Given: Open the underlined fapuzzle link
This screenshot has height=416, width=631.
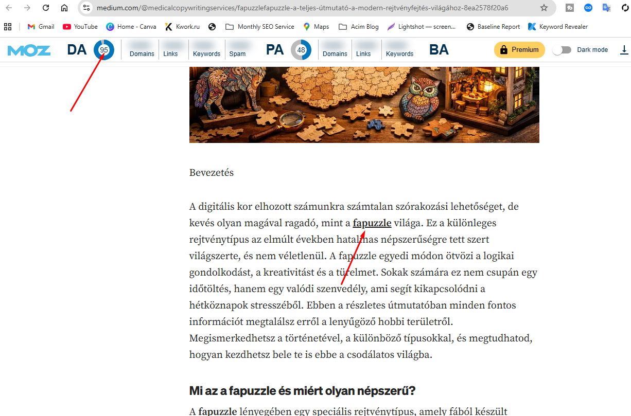Looking at the screenshot, I should [372, 223].
